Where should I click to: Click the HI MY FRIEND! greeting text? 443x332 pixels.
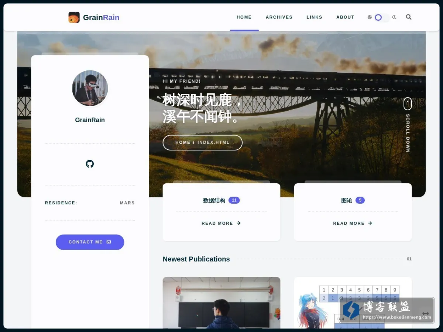[x=182, y=81]
